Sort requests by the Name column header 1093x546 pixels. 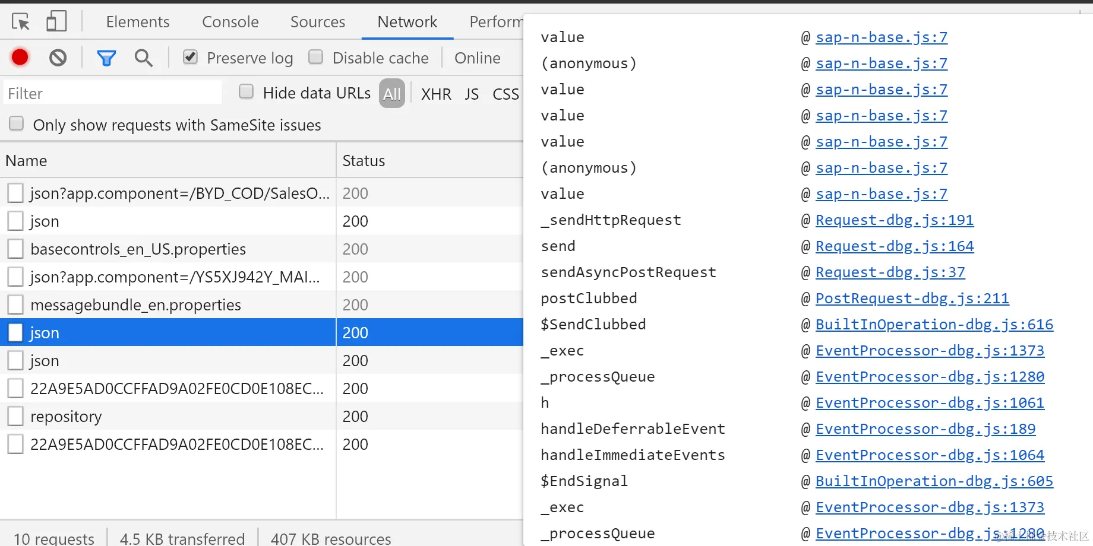tap(168, 160)
